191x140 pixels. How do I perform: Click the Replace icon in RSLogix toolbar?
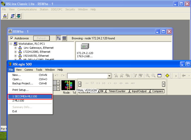click(128, 76)
